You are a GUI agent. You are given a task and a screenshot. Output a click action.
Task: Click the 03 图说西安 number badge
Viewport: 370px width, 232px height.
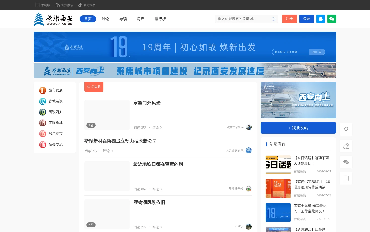point(43,112)
